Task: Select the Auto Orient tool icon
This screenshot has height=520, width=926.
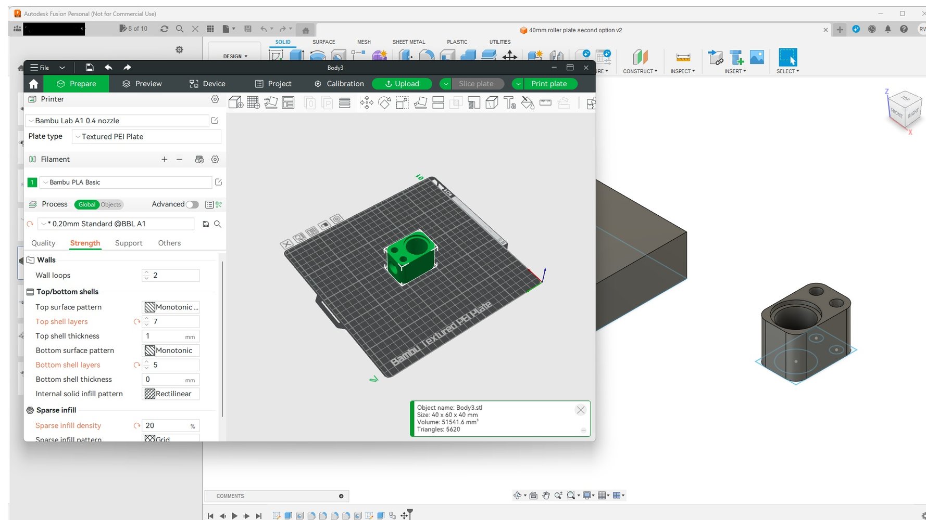Action: 271,103
